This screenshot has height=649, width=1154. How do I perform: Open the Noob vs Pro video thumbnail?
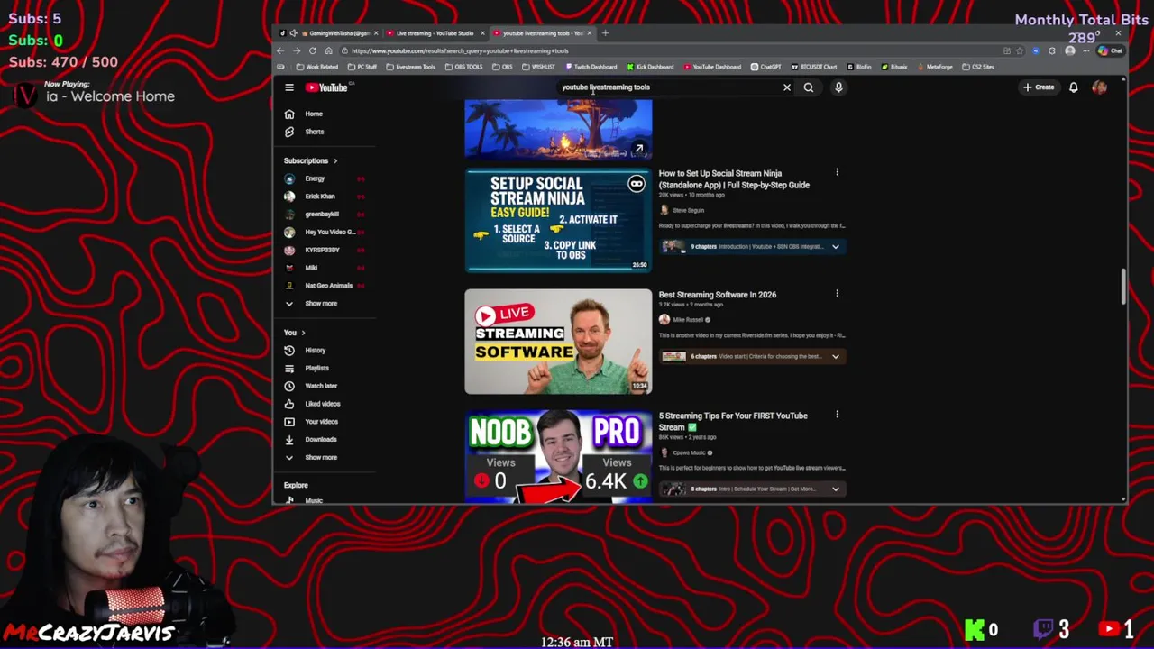558,456
